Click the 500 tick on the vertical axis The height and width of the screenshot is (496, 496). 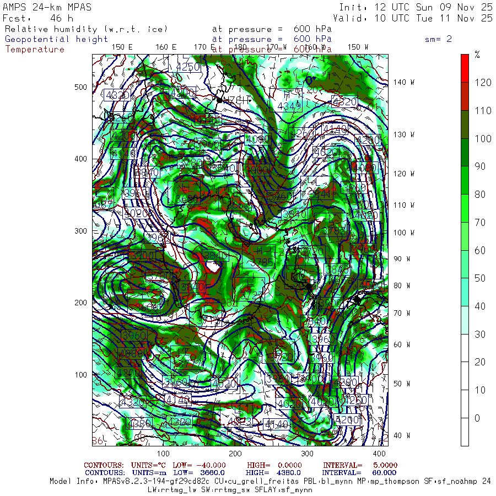(x=81, y=87)
